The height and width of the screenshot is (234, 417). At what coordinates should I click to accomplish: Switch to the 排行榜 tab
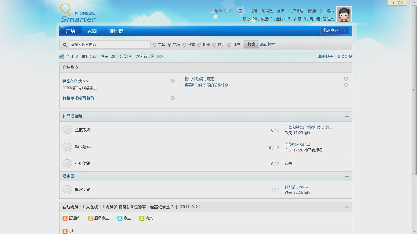116,31
